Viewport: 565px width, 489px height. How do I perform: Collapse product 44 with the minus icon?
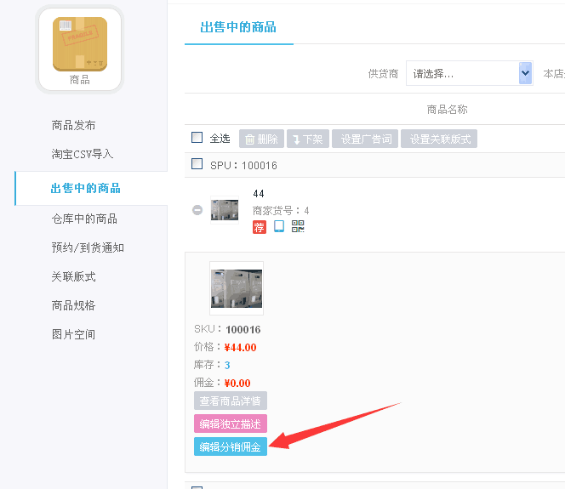(x=197, y=210)
